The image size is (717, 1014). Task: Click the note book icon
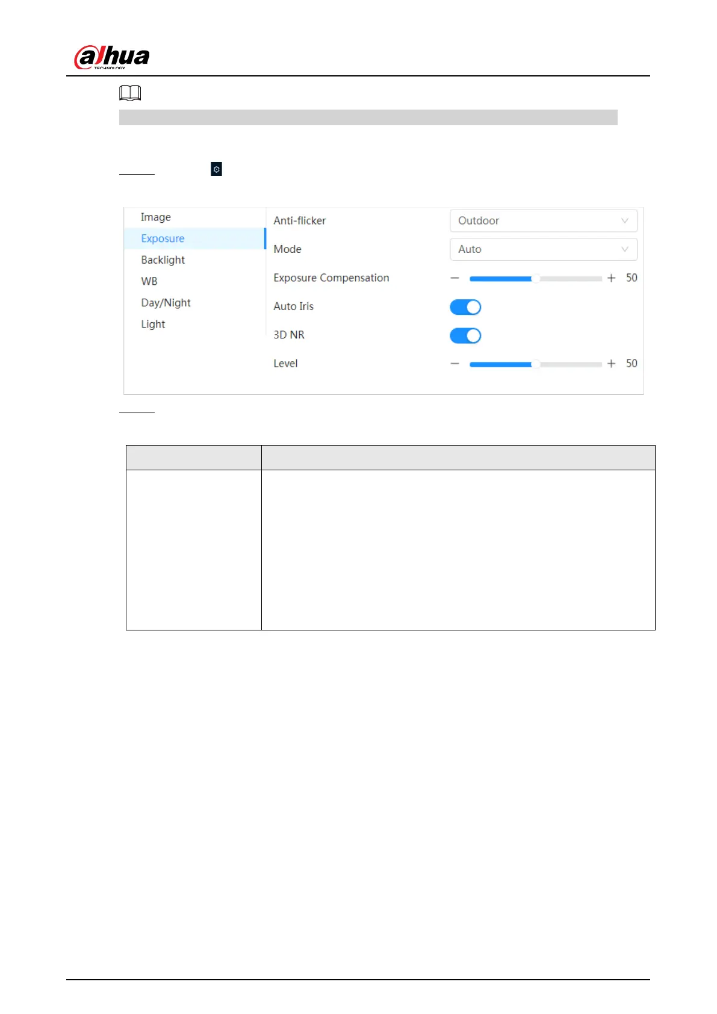pyautogui.click(x=130, y=93)
